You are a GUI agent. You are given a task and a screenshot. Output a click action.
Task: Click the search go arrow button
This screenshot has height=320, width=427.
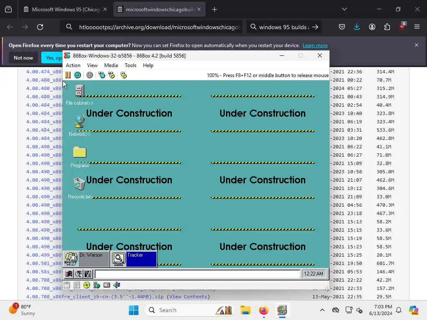(315, 27)
